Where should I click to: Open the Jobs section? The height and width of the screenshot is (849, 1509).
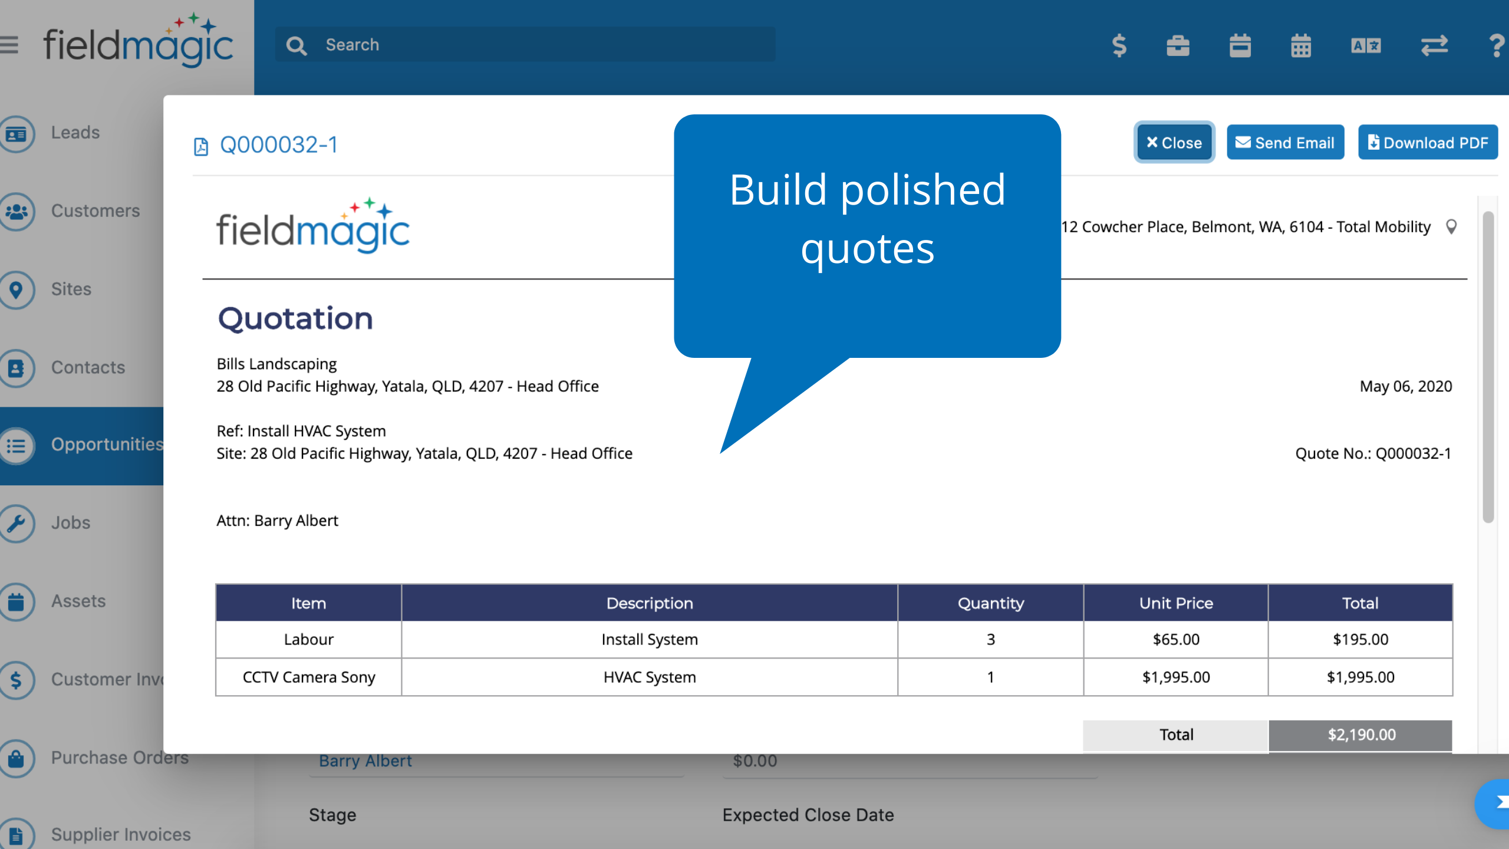click(x=71, y=522)
